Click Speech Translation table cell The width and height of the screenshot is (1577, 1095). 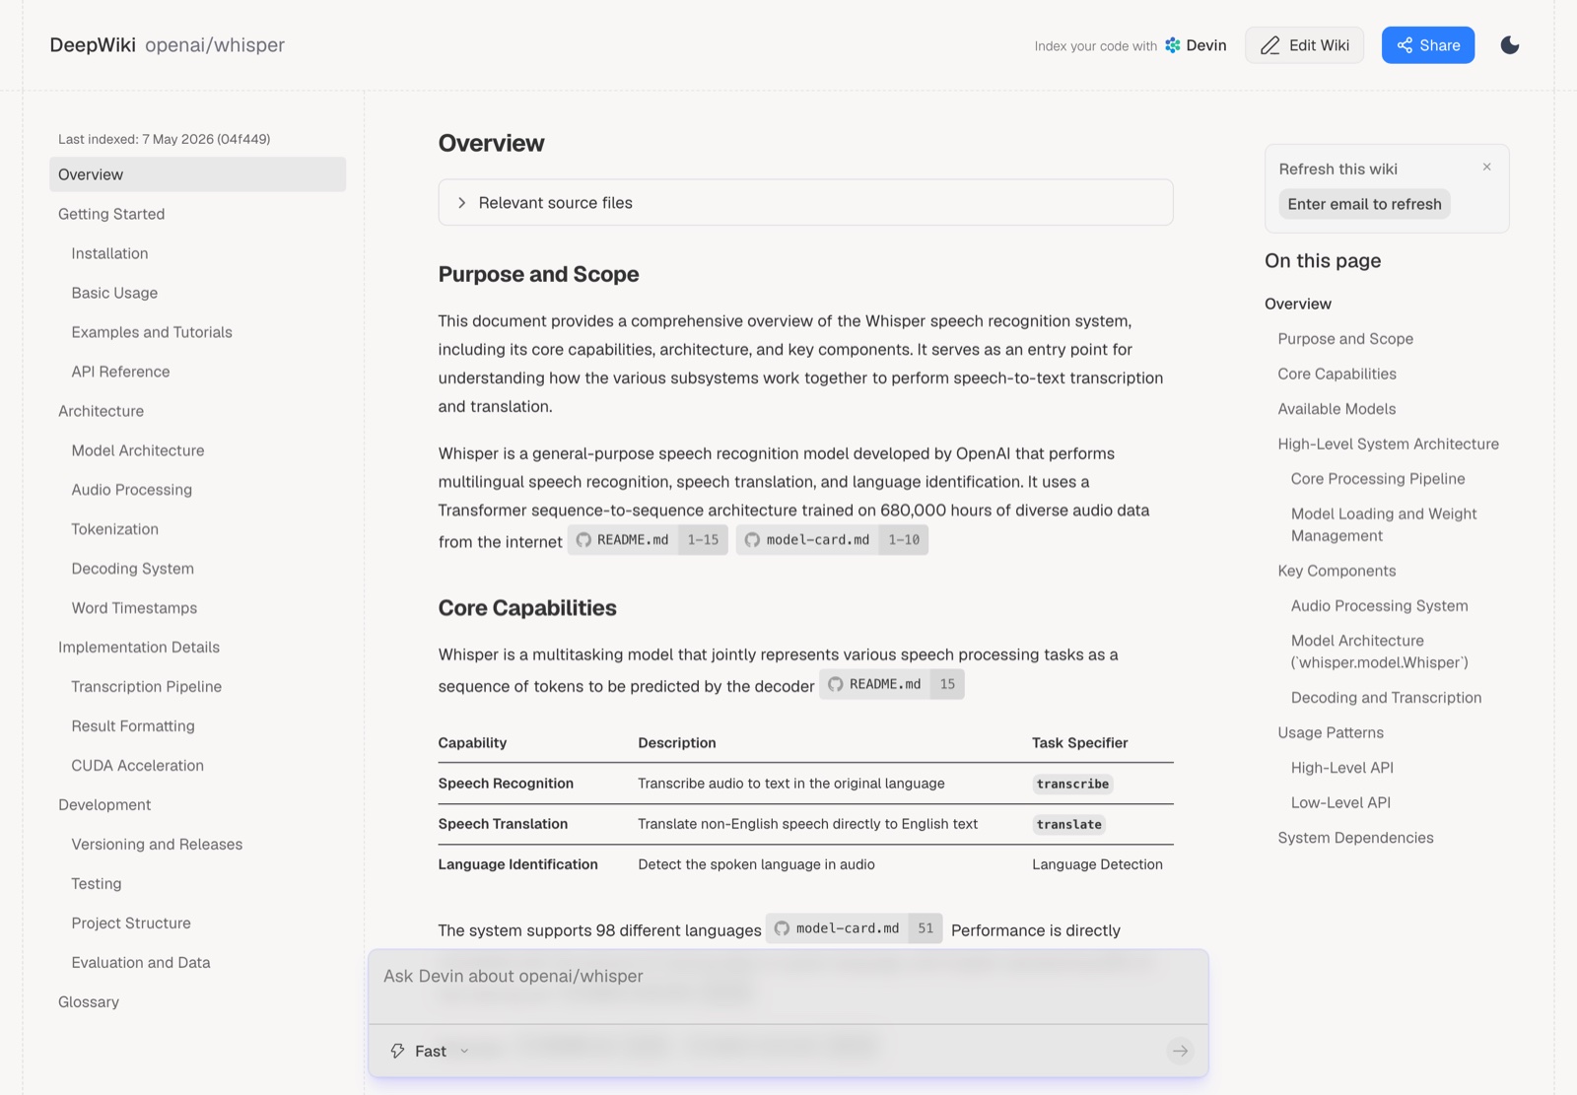(503, 824)
